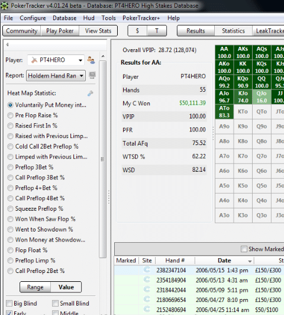284x315 pixels.
Task: Click site icon for hand 2180669654
Action: pyautogui.click(x=147, y=300)
